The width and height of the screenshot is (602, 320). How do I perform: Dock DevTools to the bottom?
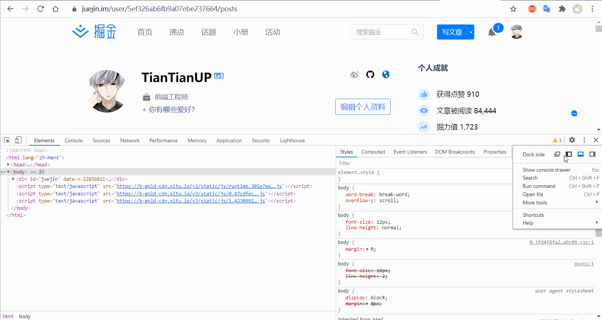coord(581,154)
